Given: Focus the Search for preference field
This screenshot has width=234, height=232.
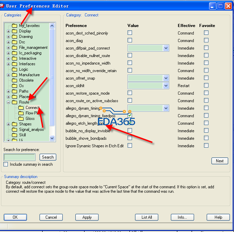Looking at the screenshot, I should (19, 157).
